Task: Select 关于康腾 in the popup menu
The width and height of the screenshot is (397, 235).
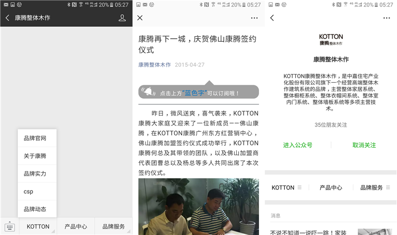Action: tap(37, 156)
